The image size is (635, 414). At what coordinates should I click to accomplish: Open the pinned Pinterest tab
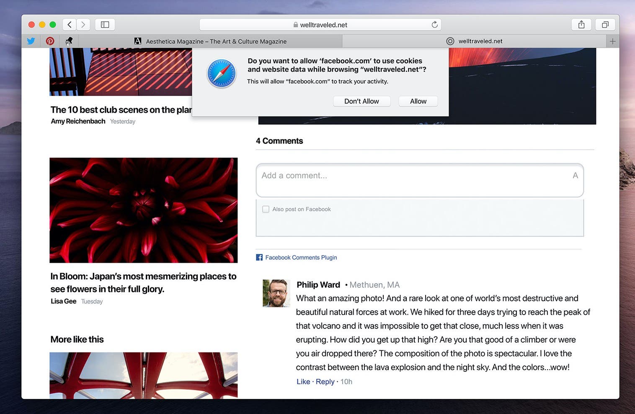50,41
